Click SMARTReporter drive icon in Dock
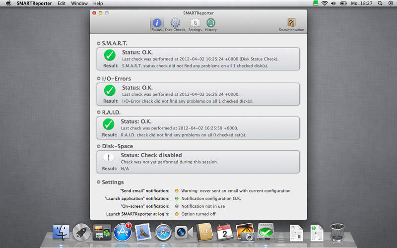The width and height of the screenshot is (397, 248). pyautogui.click(x=266, y=231)
